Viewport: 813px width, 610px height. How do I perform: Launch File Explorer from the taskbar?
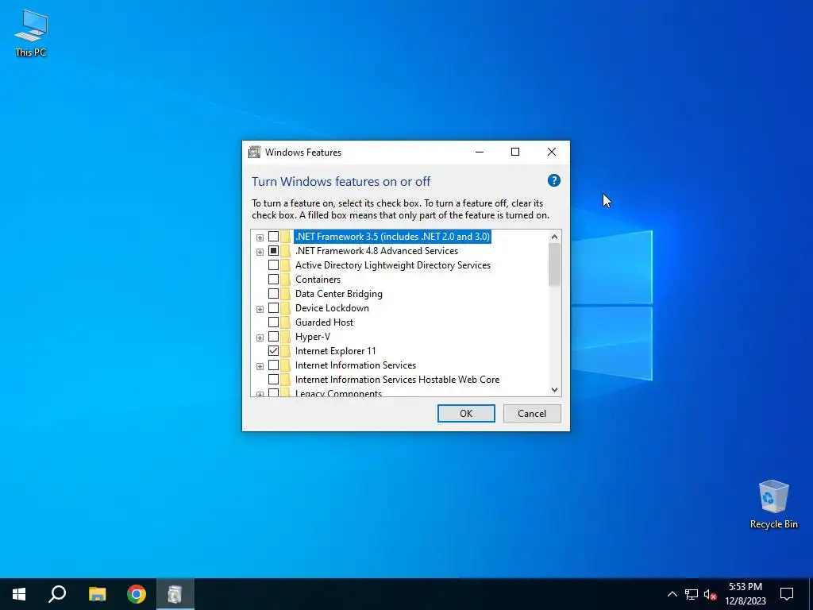coord(97,594)
